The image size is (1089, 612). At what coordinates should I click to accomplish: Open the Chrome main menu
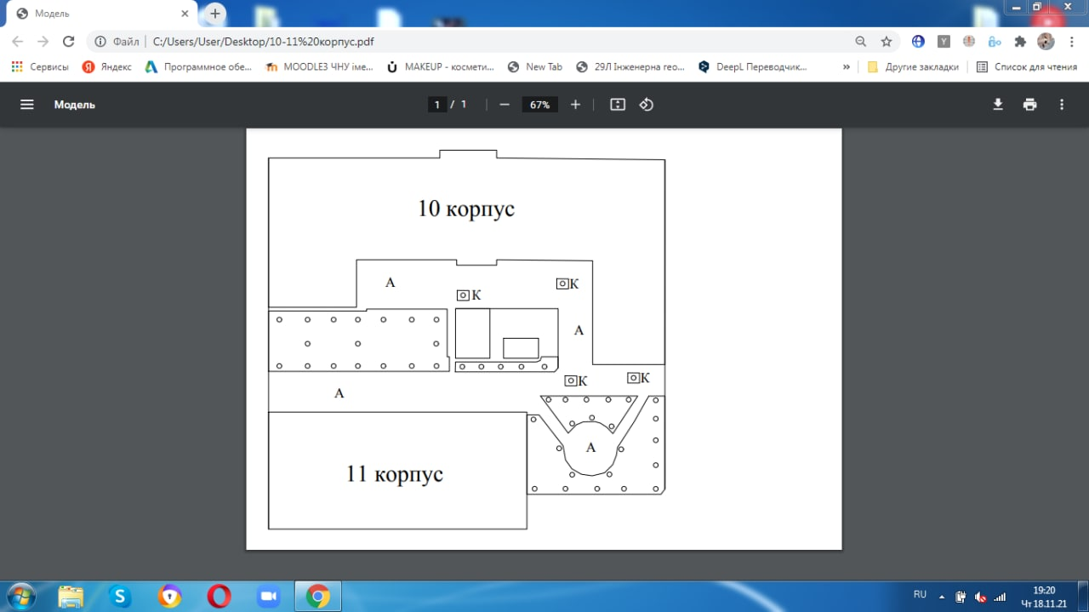1071,41
